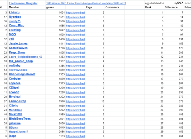The width and height of the screenshot is (191, 139).
Task: Open the Croco Rico member link
Action: [x=17, y=25]
